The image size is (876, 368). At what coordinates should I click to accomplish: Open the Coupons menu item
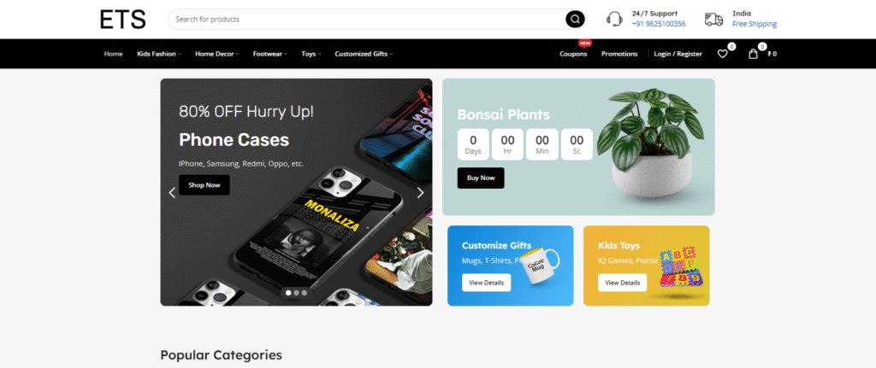[x=573, y=54]
